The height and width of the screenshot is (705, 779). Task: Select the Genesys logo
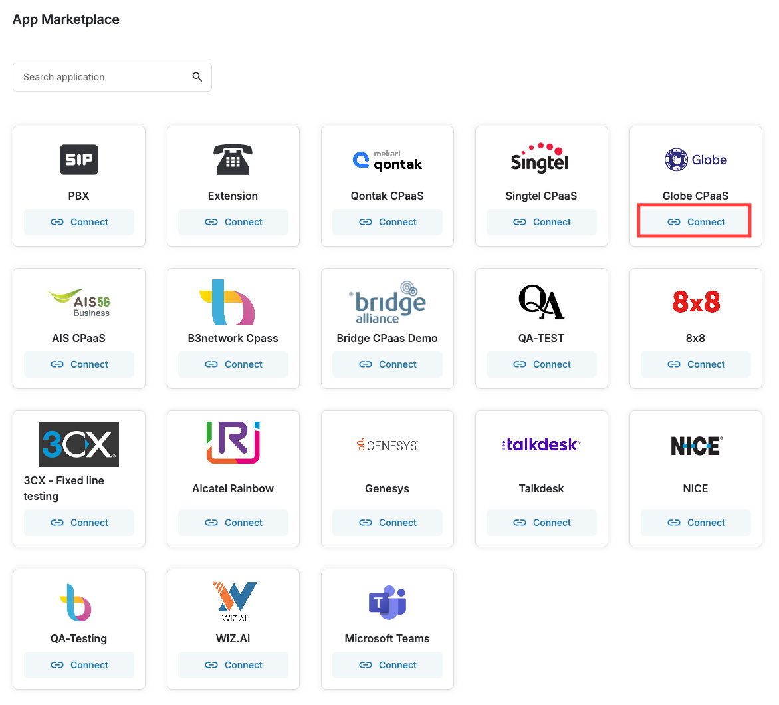[387, 445]
